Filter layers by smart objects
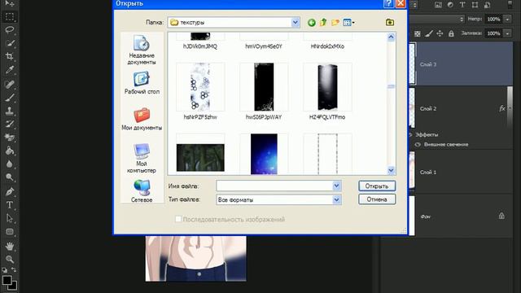This screenshot has width=521, height=293. [487, 5]
